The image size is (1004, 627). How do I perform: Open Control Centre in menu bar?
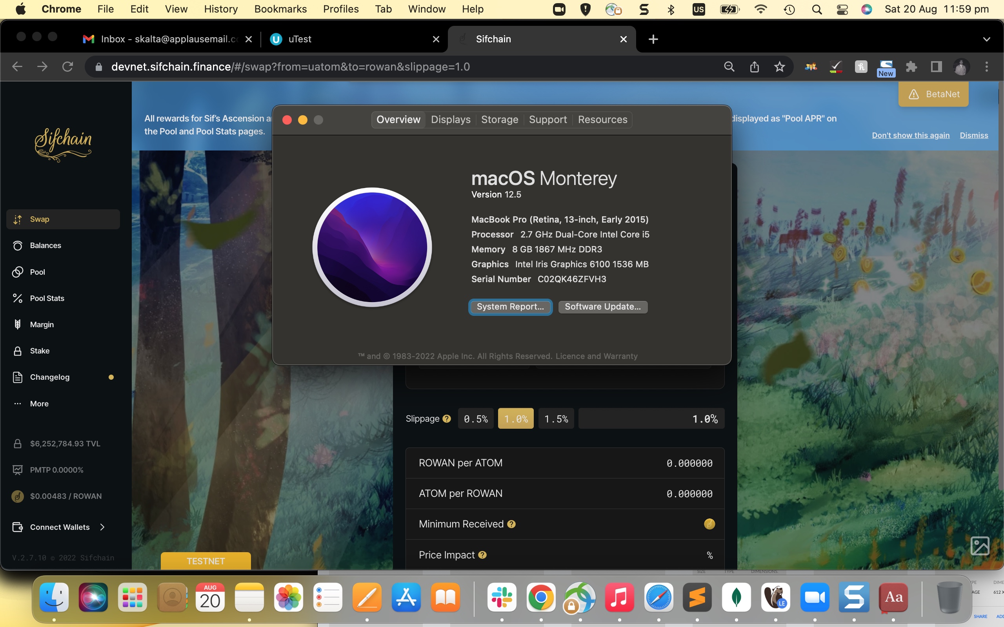[x=842, y=9]
